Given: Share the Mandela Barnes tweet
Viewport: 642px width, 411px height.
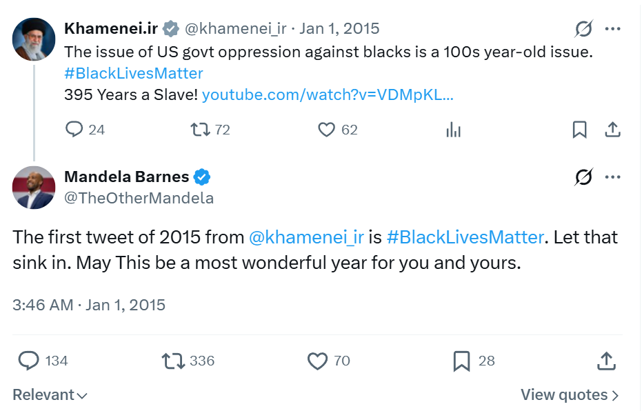Looking at the screenshot, I should coord(605,361).
